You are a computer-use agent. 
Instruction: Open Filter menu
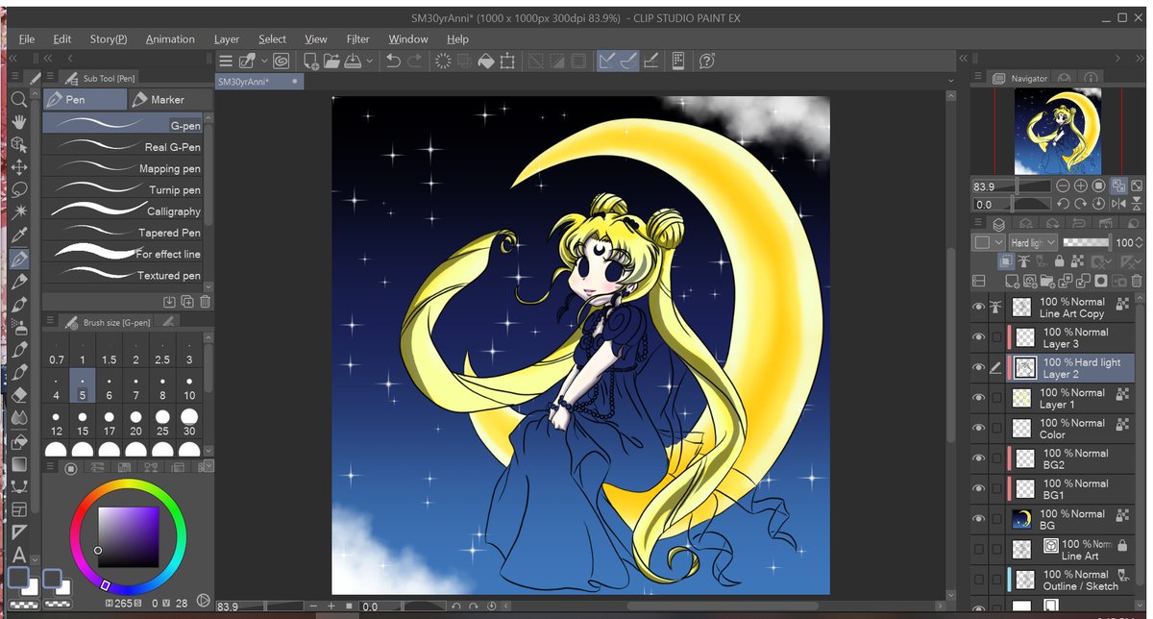[357, 39]
